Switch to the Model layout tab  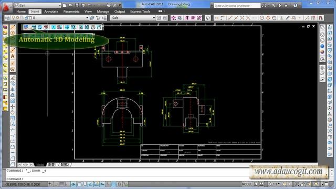[x=40, y=164]
